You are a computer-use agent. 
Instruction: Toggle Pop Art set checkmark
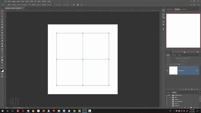167,104
